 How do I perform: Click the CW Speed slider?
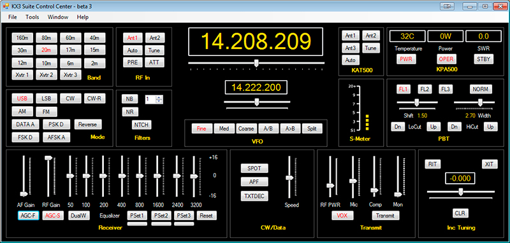(289, 176)
